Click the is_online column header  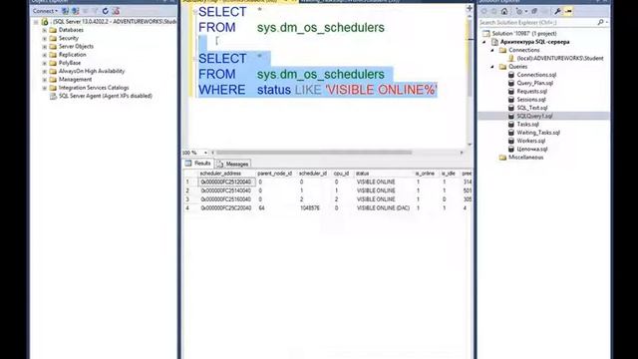(425, 174)
